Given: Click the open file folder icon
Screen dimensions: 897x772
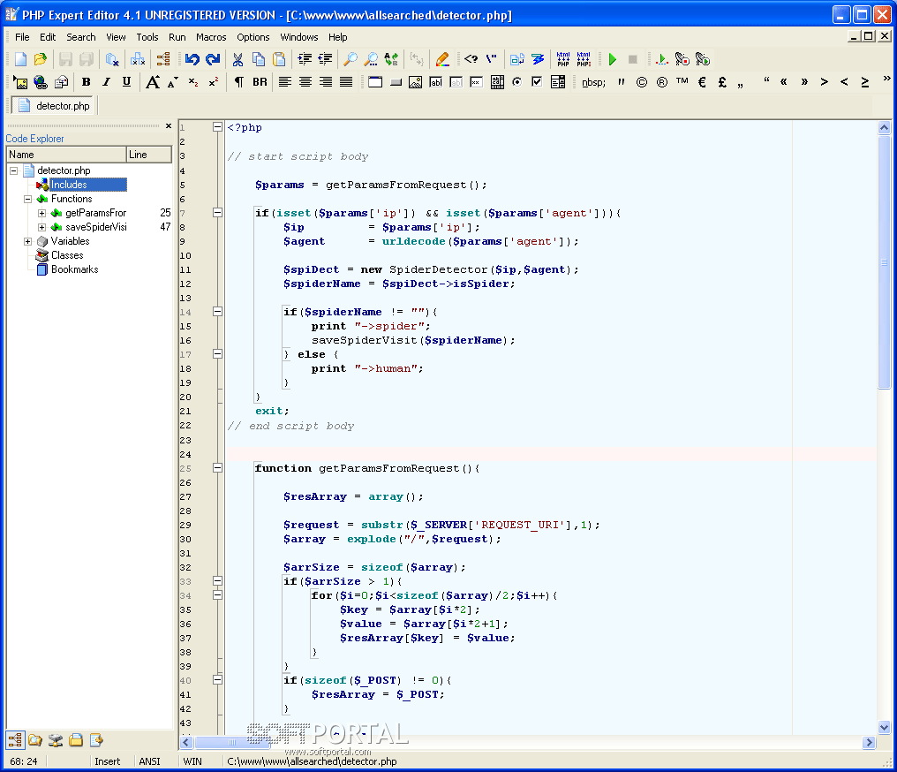Looking at the screenshot, I should 40,59.
